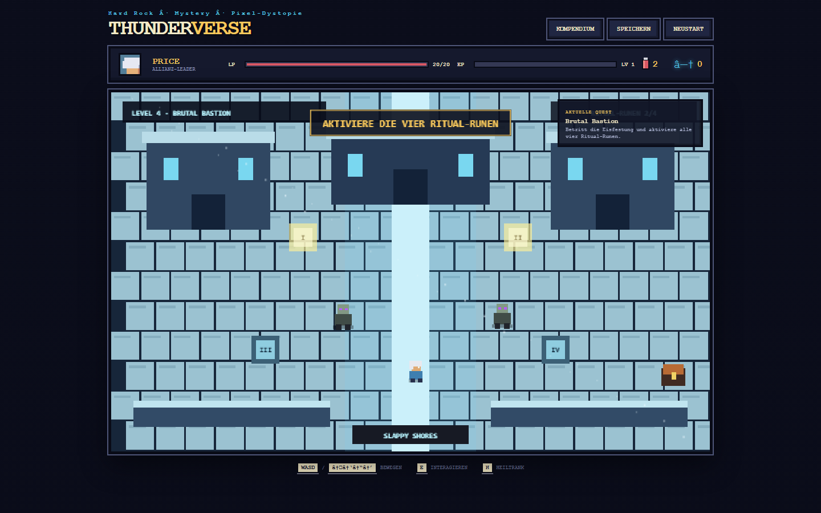The image size is (821, 513).
Task: Click the door of the central building
Action: (410, 187)
